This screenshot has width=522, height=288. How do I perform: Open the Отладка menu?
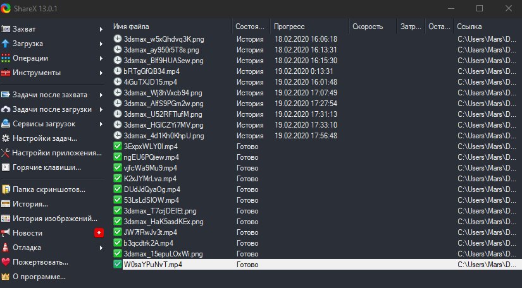point(53,248)
